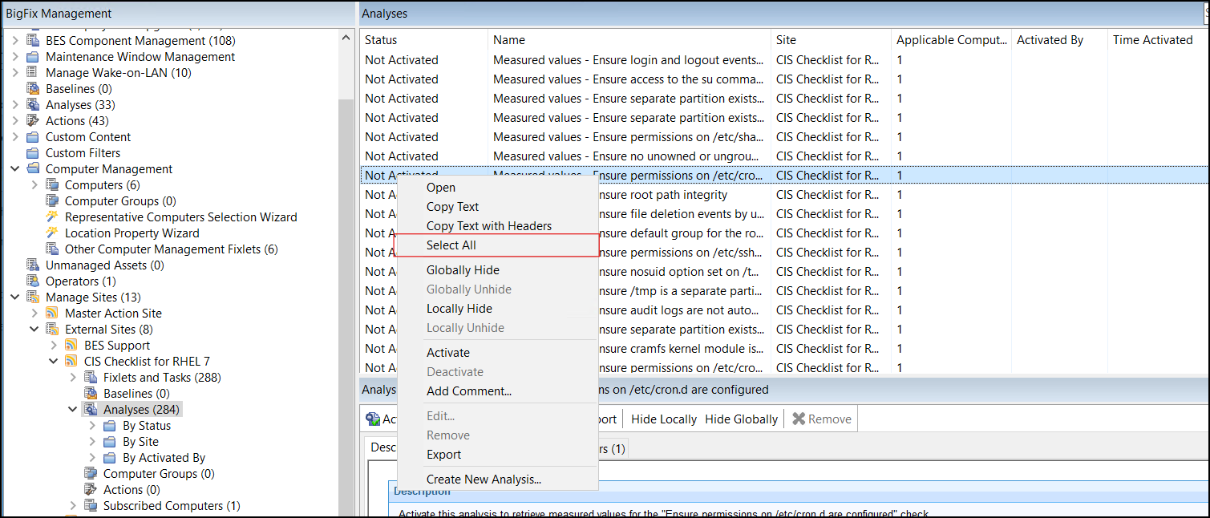Click the By Status folder icon
Screen dimensions: 1210x518
point(110,426)
